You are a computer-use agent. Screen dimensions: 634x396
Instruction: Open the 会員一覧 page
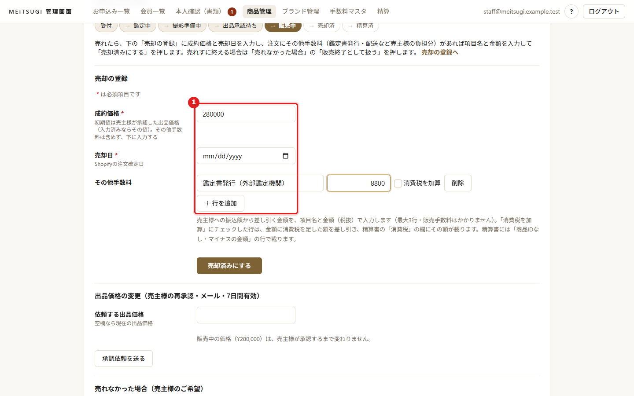pyautogui.click(x=153, y=11)
